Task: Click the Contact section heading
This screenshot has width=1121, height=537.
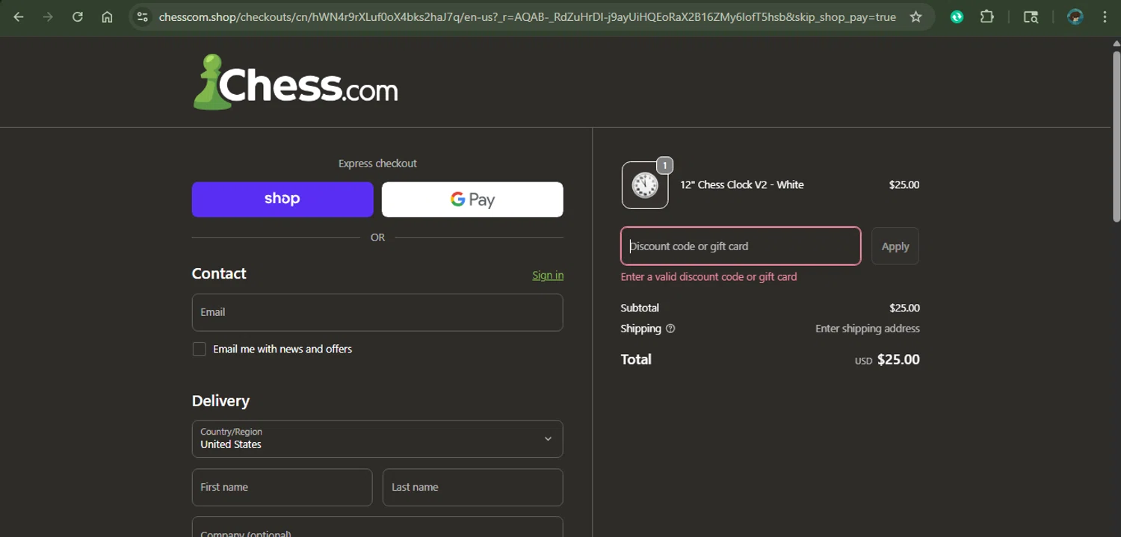Action: [x=219, y=273]
